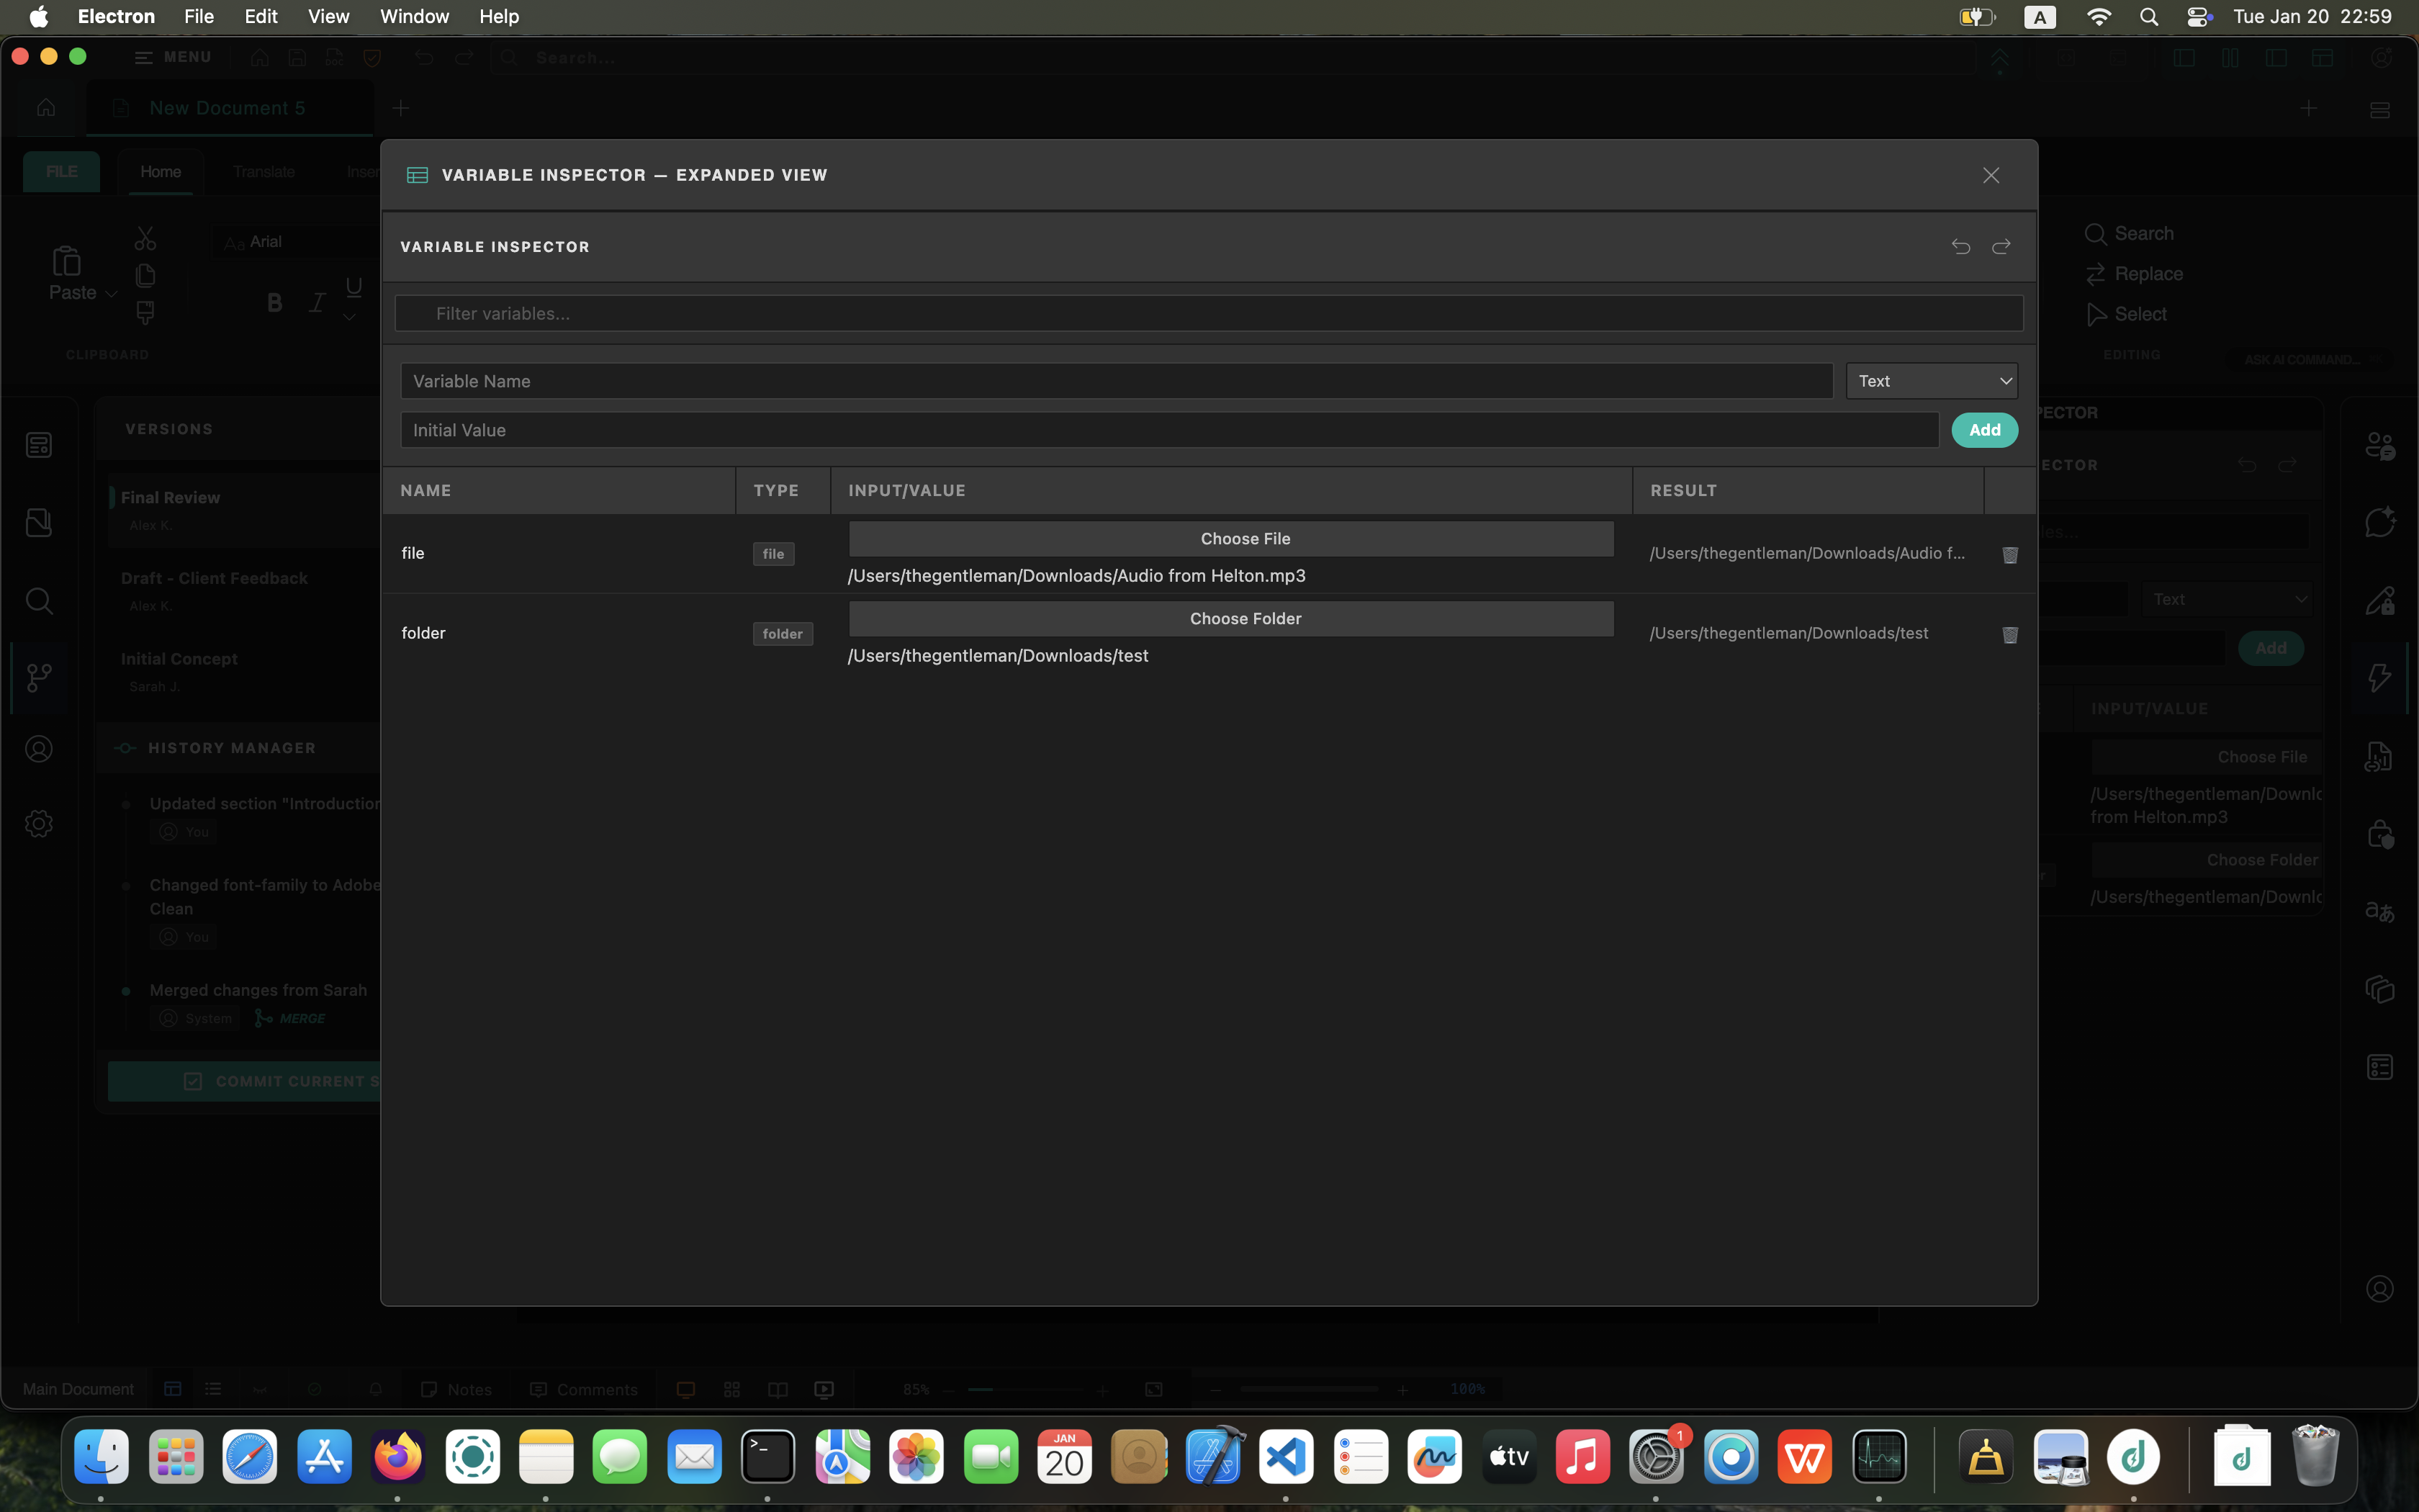Open the user profile icon
The image size is (2419, 1512).
pos(39,748)
